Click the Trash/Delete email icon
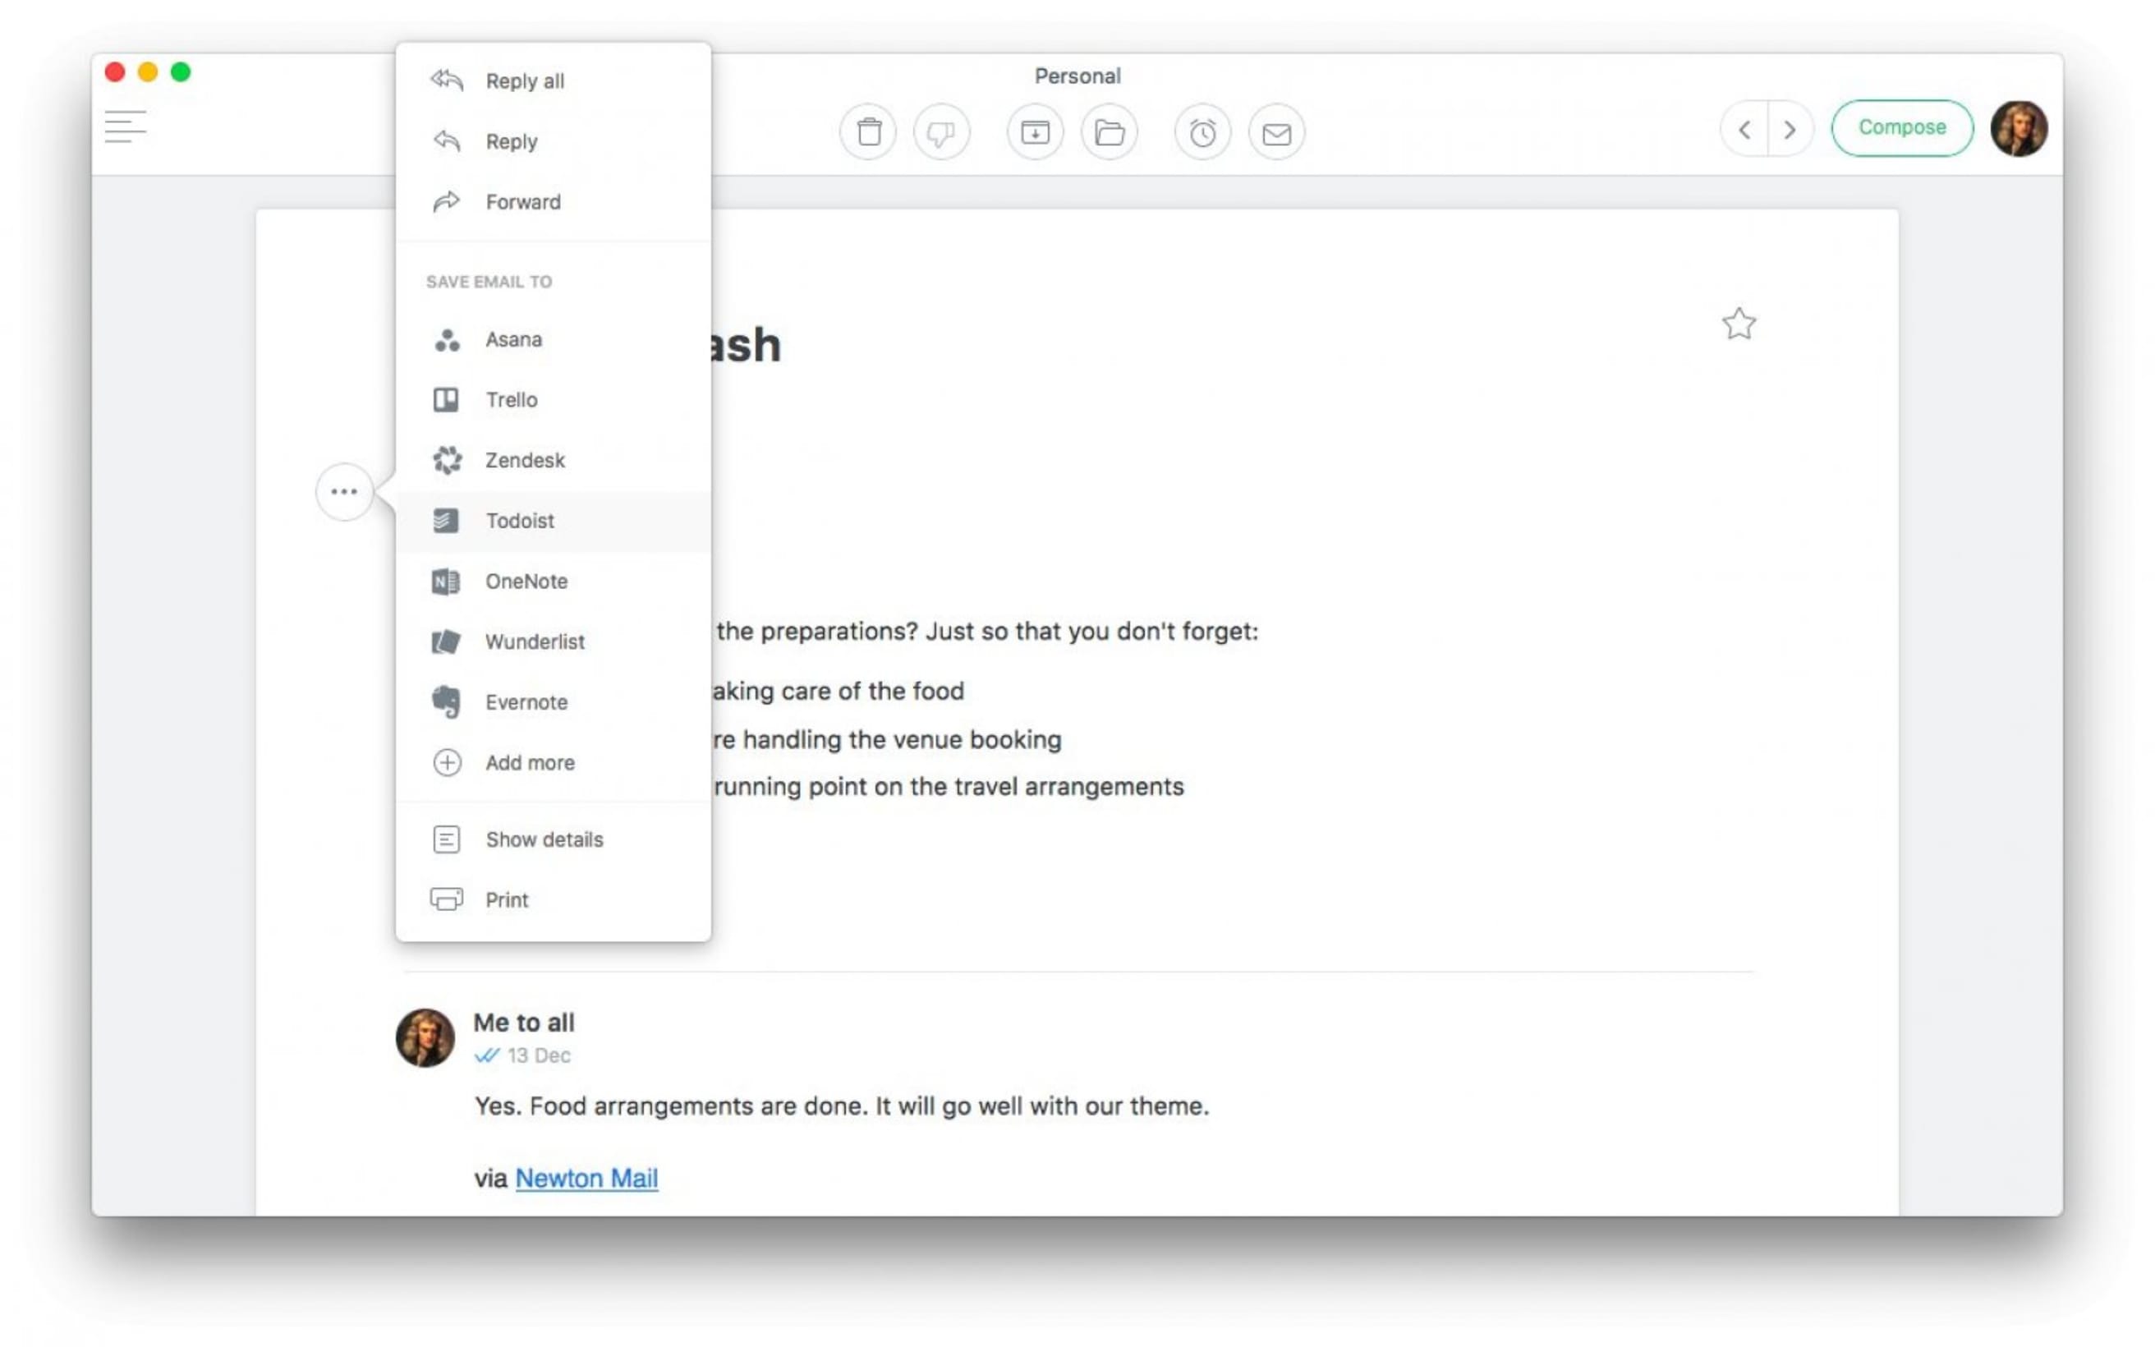2155x1347 pixels. (x=871, y=132)
